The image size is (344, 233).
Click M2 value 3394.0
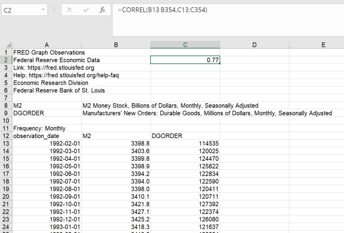click(x=116, y=181)
